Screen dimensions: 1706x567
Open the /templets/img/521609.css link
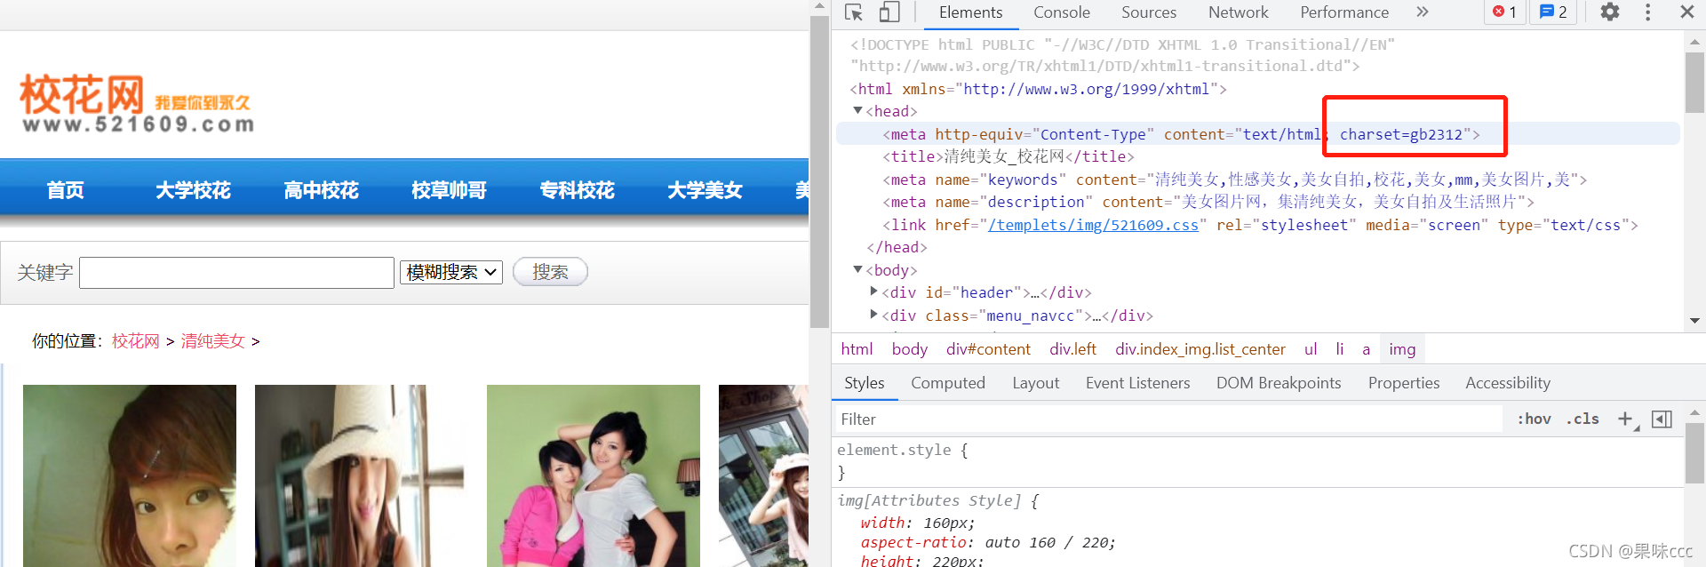pos(1093,225)
